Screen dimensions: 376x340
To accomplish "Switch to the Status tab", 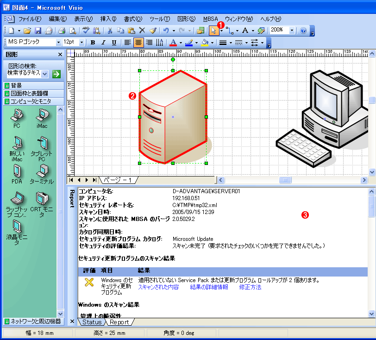I will [92, 322].
